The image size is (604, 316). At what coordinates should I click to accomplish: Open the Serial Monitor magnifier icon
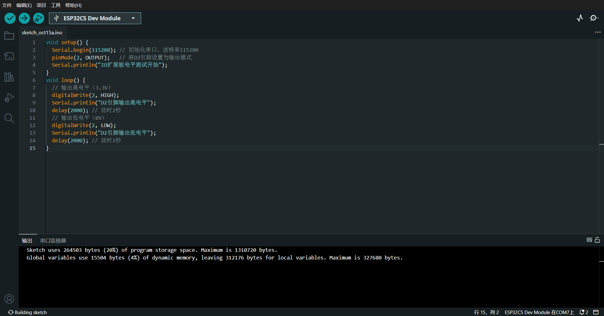(594, 18)
